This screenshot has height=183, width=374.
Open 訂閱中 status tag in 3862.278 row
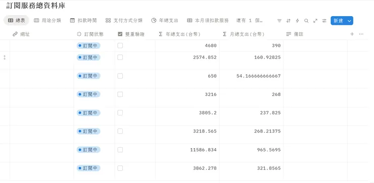[88, 168]
